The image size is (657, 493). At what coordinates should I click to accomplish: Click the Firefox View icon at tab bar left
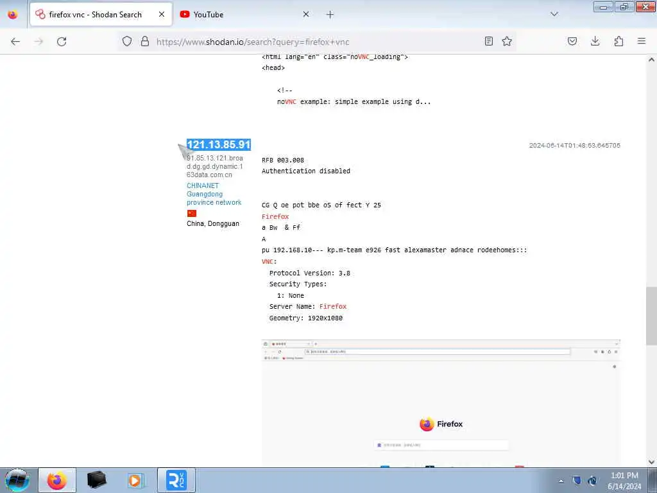13,14
